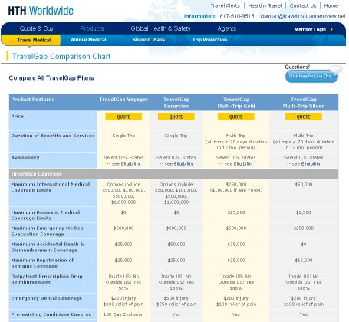
Task: Click Pre-existing Conditions Covered label
Action: [51, 314]
